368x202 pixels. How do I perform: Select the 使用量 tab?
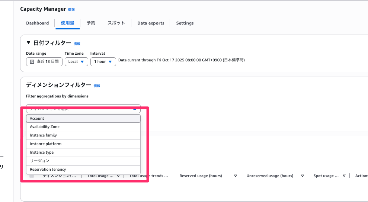point(68,23)
